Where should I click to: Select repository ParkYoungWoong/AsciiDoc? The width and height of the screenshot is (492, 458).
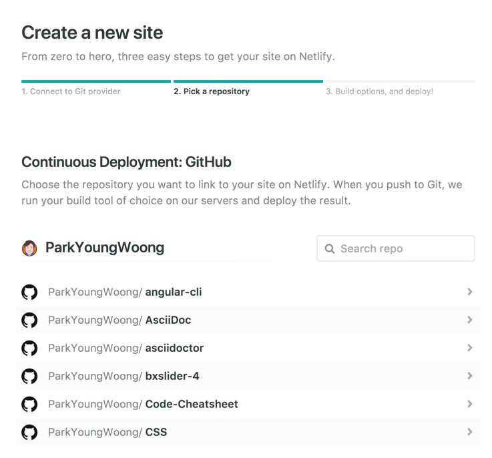[248, 320]
